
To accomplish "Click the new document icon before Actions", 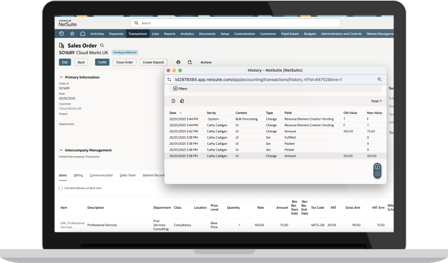I will [x=190, y=62].
